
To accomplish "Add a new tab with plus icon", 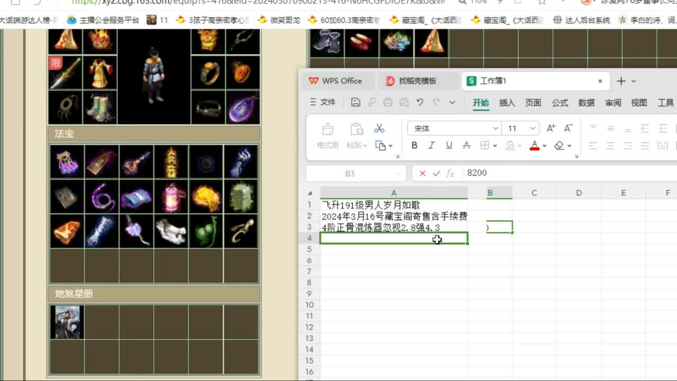I will [x=621, y=81].
